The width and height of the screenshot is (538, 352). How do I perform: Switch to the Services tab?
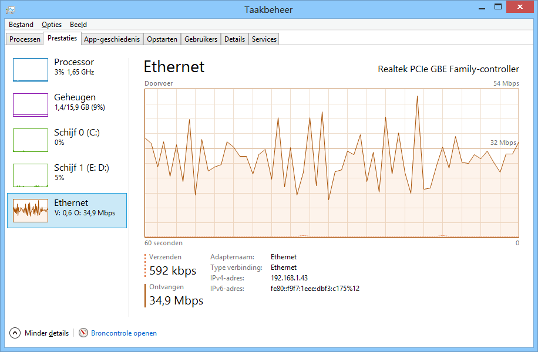264,39
